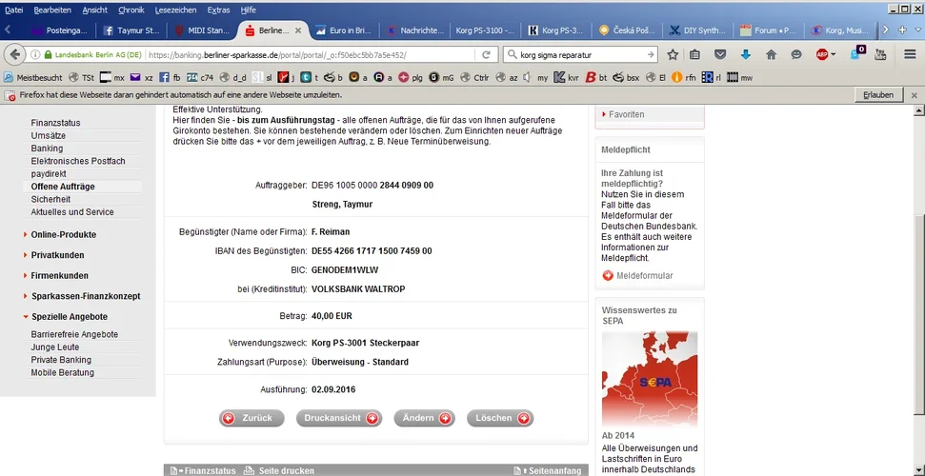
Task: Click the Pocket save icon
Action: [720, 55]
